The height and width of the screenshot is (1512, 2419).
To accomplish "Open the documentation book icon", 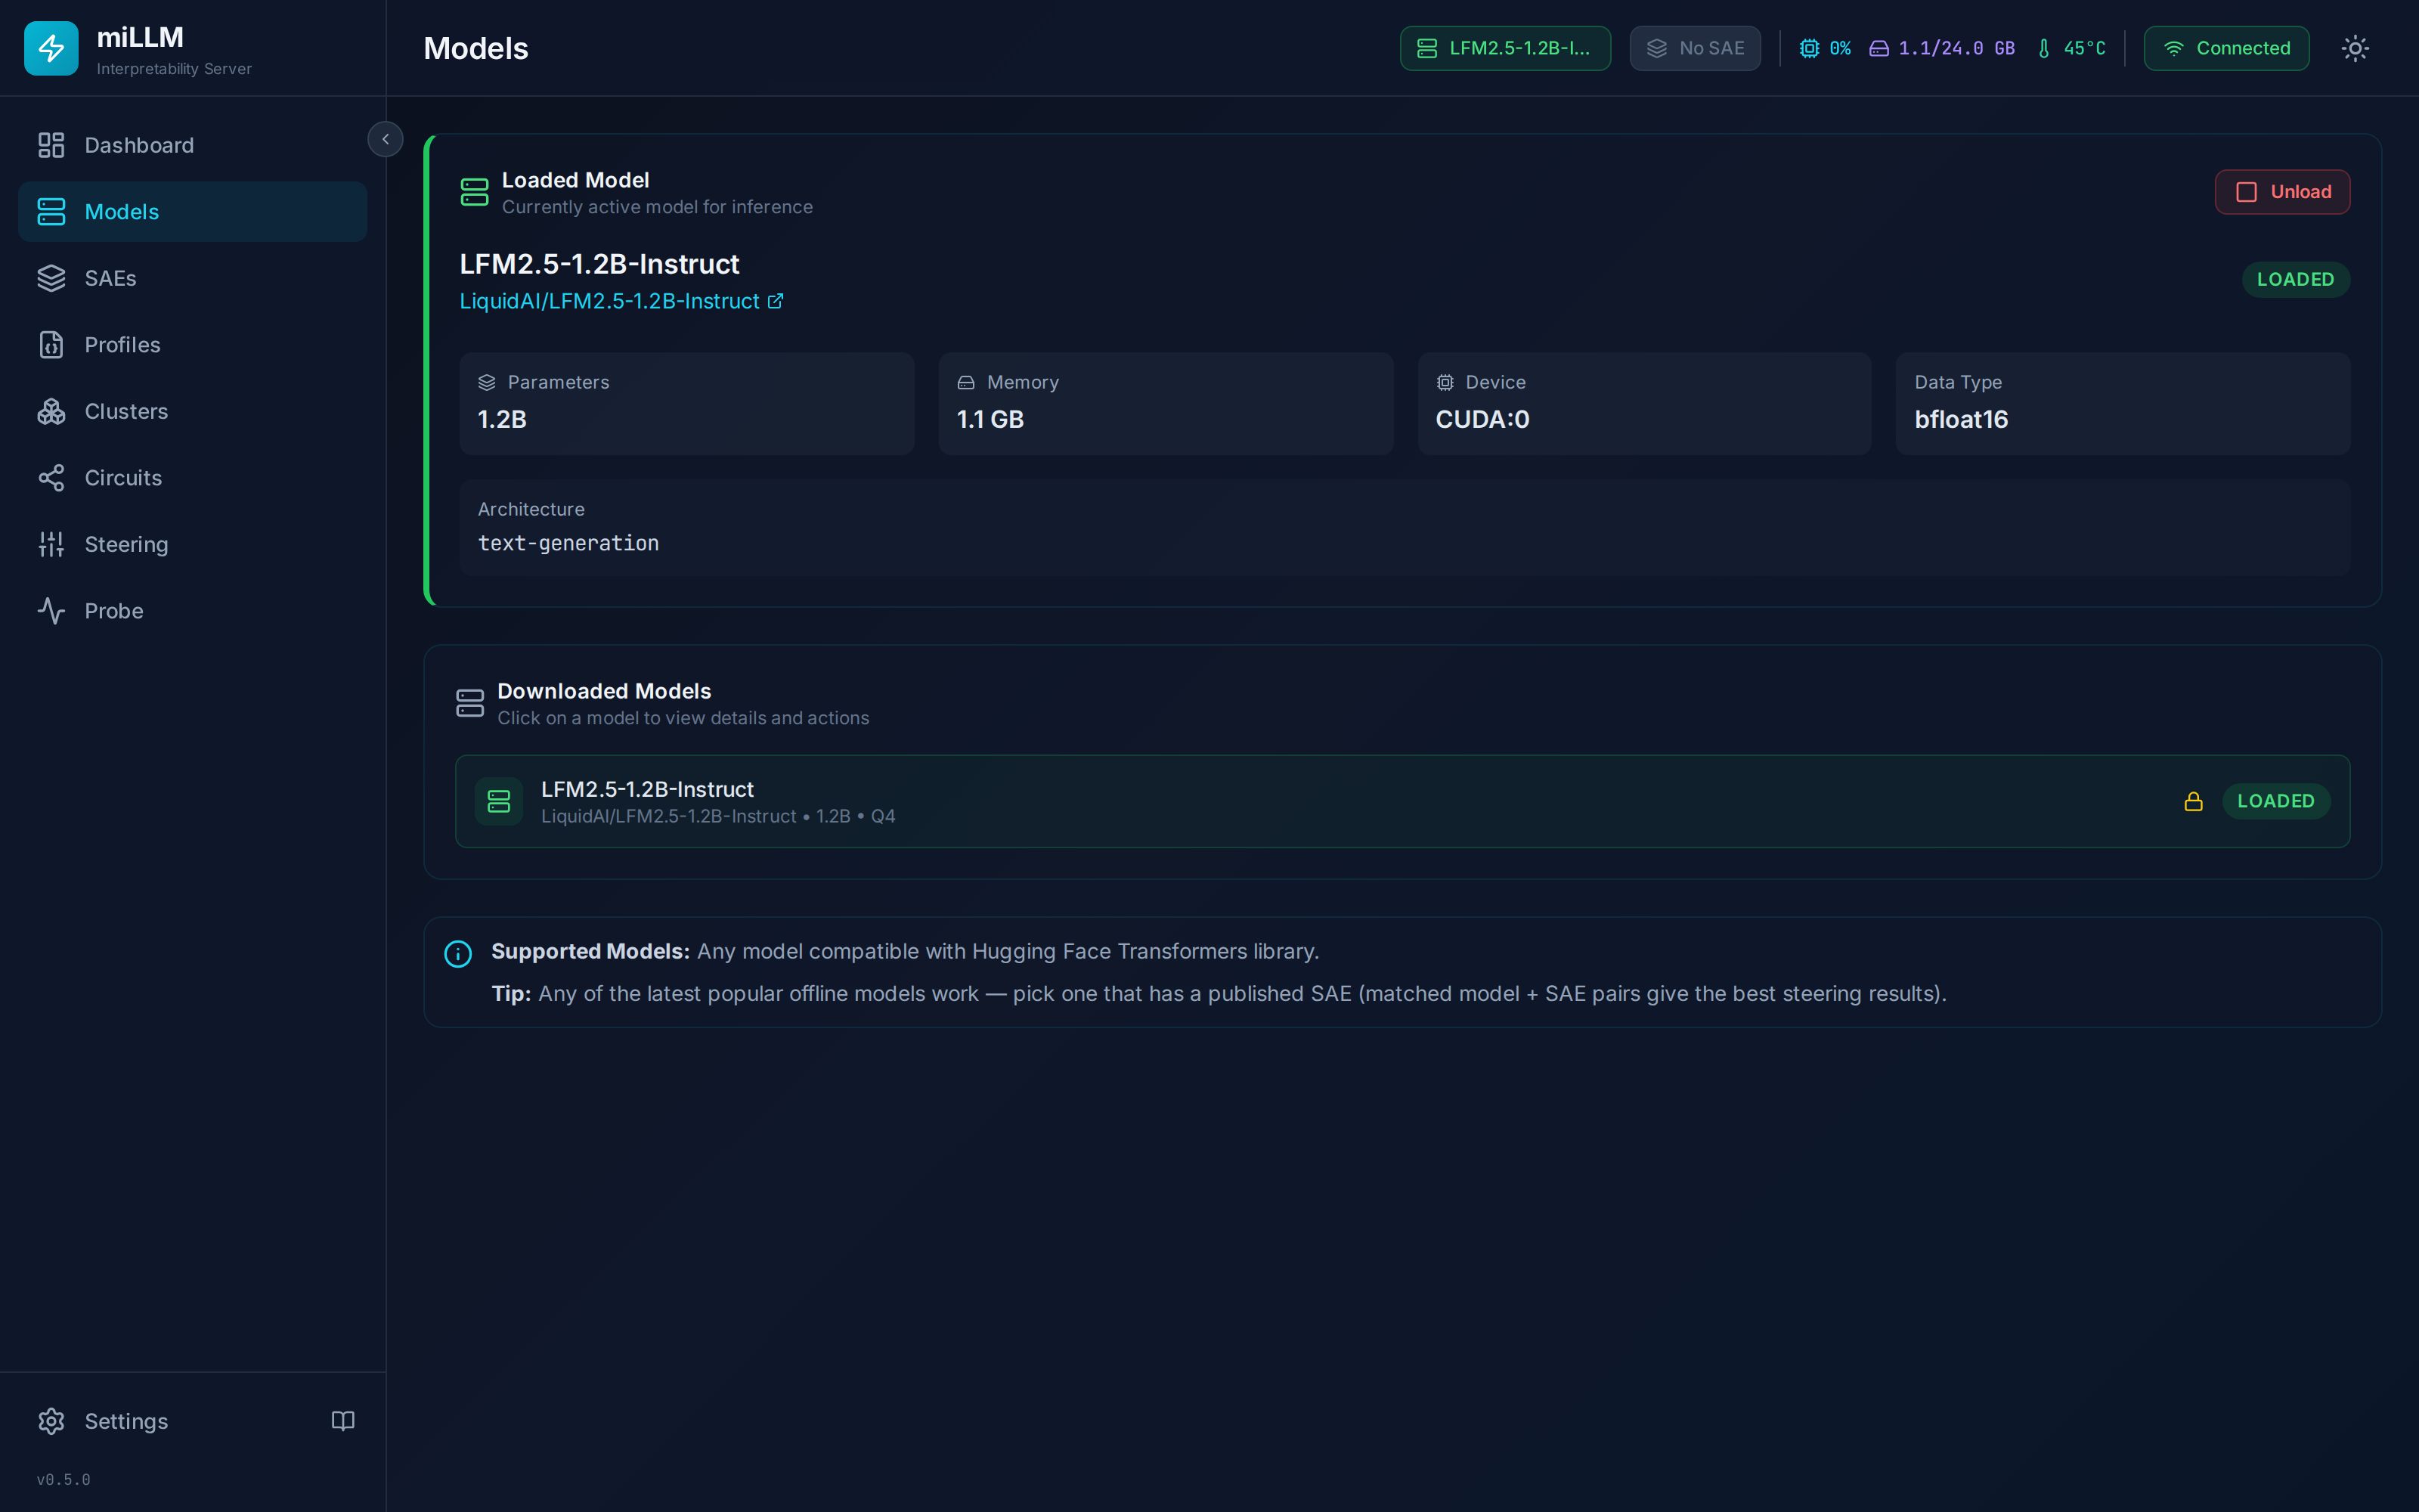I will [343, 1421].
